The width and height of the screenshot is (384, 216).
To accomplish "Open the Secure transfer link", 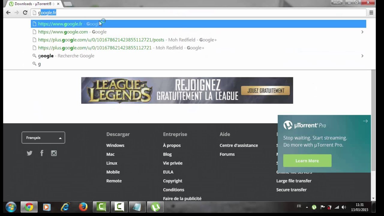I will 291,190.
